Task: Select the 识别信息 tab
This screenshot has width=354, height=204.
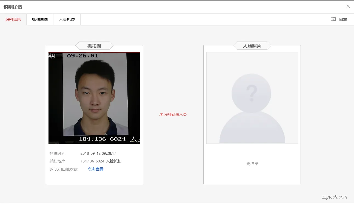Action: (13, 19)
